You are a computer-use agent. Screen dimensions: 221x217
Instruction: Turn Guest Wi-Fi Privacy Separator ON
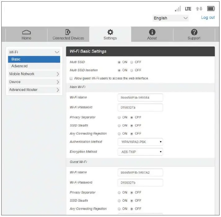tap(119, 193)
